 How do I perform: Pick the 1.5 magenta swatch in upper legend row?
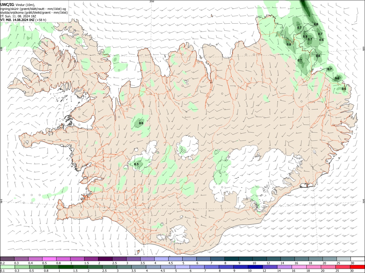92,259
